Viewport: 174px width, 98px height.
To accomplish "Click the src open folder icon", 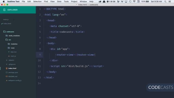I will pos(7,40).
